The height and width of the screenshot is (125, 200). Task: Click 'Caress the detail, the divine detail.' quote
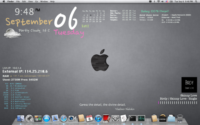(x=102, y=105)
